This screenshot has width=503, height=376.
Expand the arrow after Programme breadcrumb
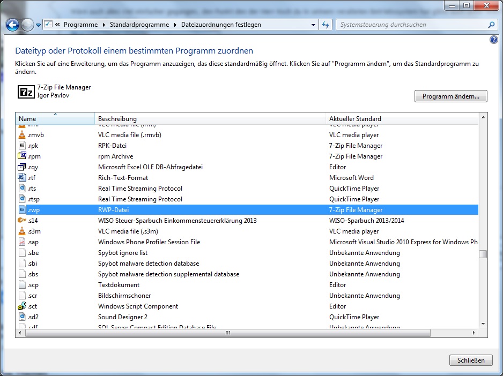pos(104,25)
